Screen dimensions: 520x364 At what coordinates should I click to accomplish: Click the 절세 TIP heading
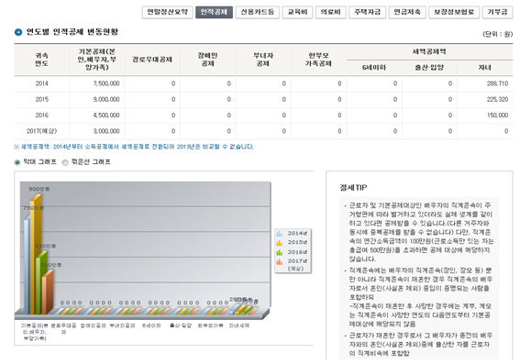click(x=353, y=188)
